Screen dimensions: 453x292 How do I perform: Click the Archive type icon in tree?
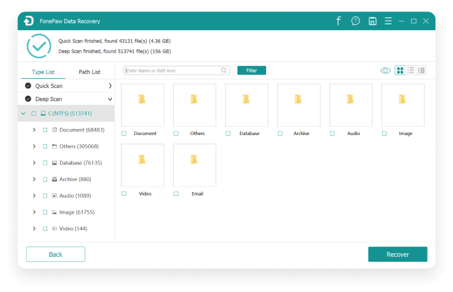pyautogui.click(x=54, y=179)
